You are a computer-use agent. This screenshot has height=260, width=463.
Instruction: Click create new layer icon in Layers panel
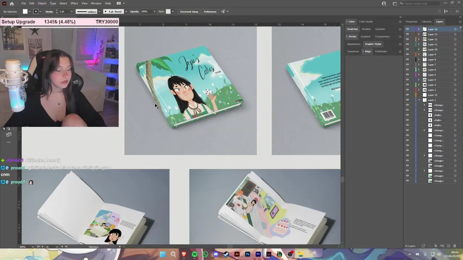[x=449, y=246]
